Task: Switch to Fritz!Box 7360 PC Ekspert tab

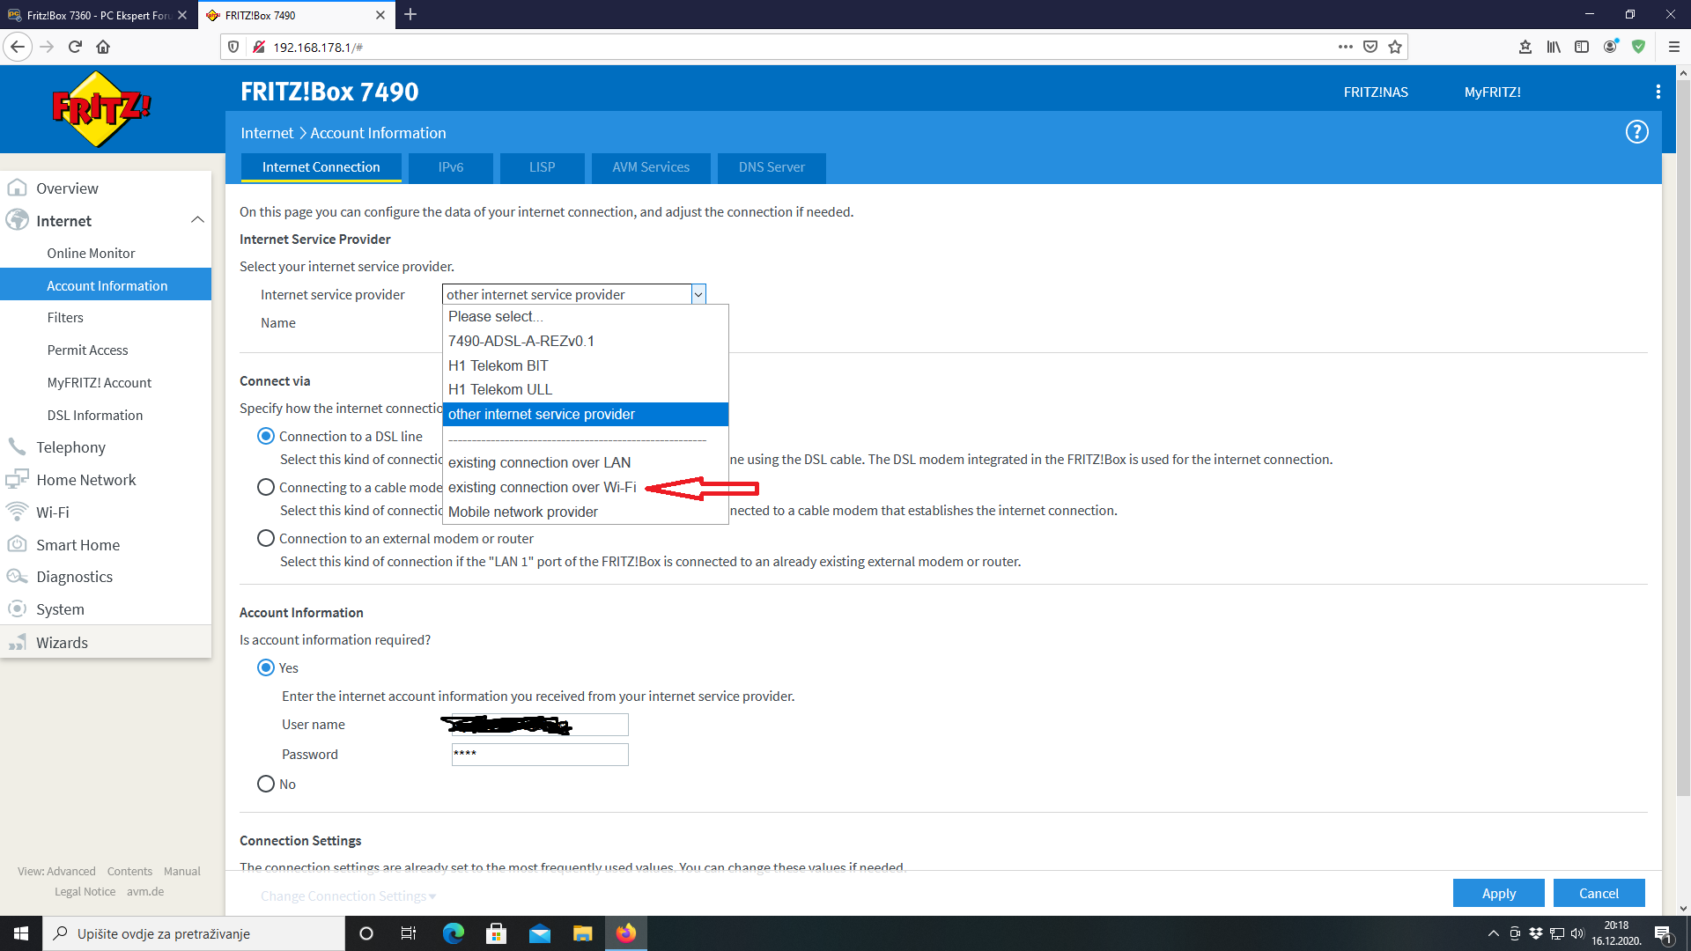Action: point(98,15)
